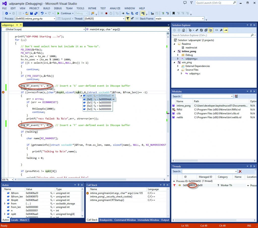Open the FILE menu
Screen dimensions: 258x228
click(x=5, y=8)
